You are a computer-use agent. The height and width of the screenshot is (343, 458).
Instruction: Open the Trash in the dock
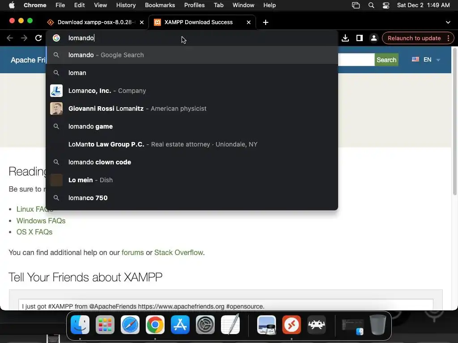pos(378,325)
